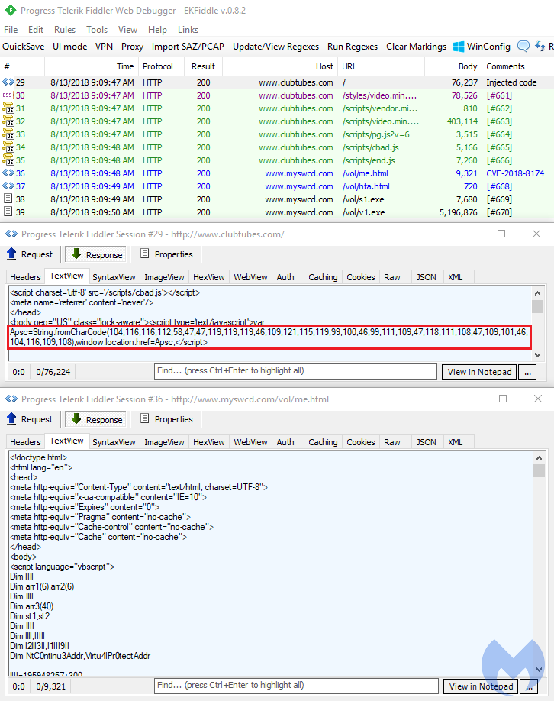
Task: Click scroll-up arrow in Session #36 text view
Action: tap(539, 458)
